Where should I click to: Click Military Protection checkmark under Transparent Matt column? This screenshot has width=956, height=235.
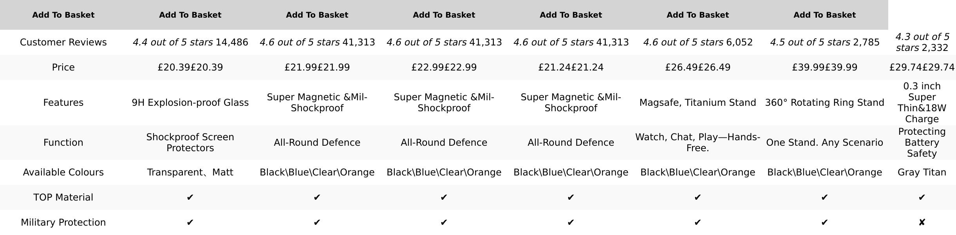190,222
